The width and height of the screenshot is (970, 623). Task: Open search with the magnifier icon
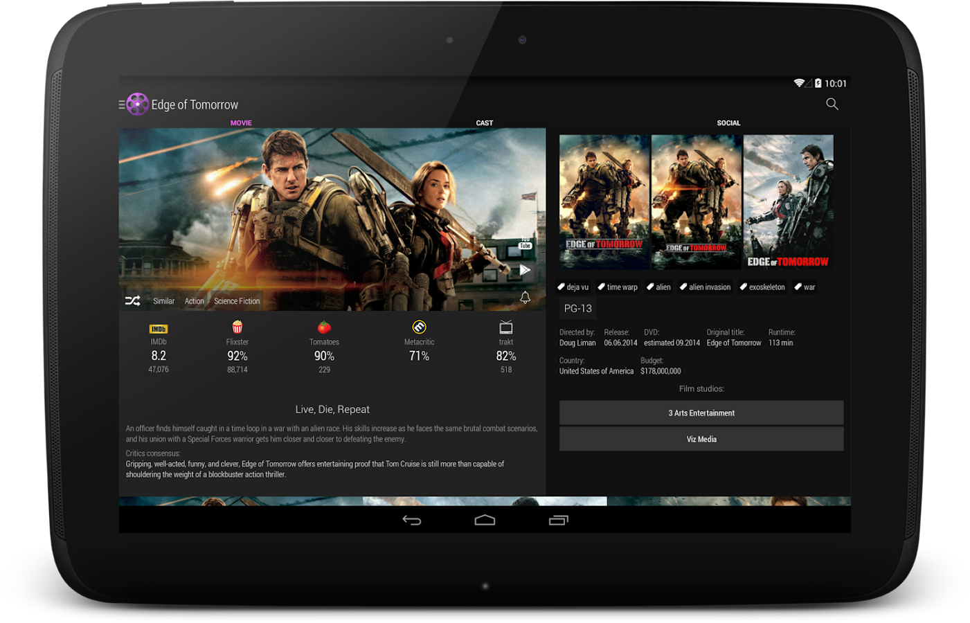[832, 104]
